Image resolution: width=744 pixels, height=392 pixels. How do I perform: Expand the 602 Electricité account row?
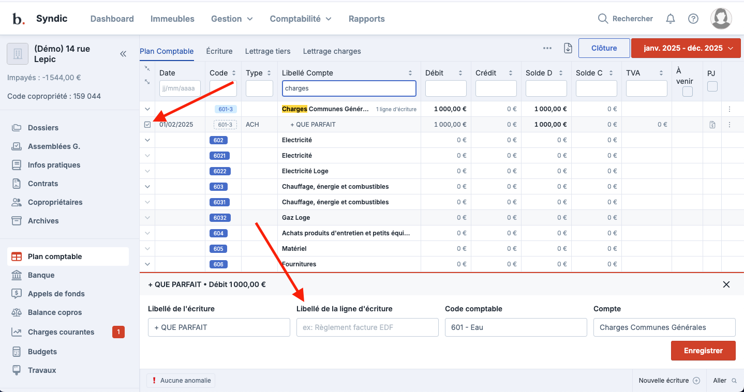point(147,140)
